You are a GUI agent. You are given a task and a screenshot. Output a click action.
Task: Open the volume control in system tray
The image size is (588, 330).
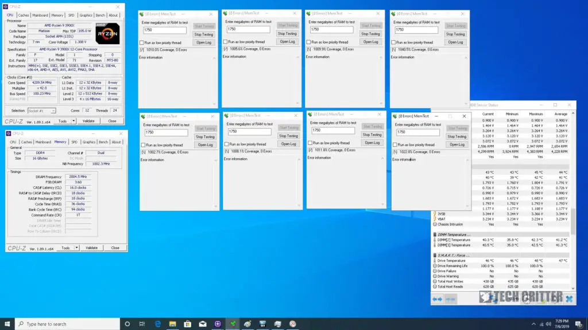point(548,324)
